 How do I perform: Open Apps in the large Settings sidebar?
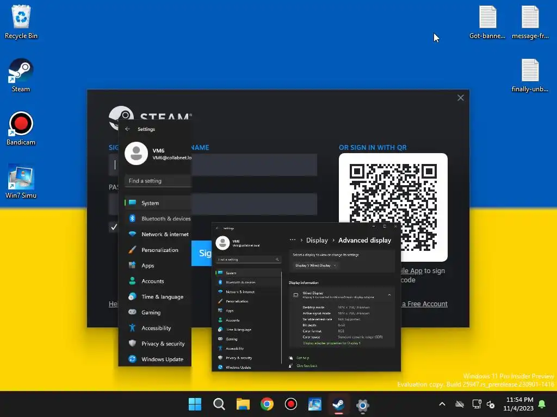(158, 265)
